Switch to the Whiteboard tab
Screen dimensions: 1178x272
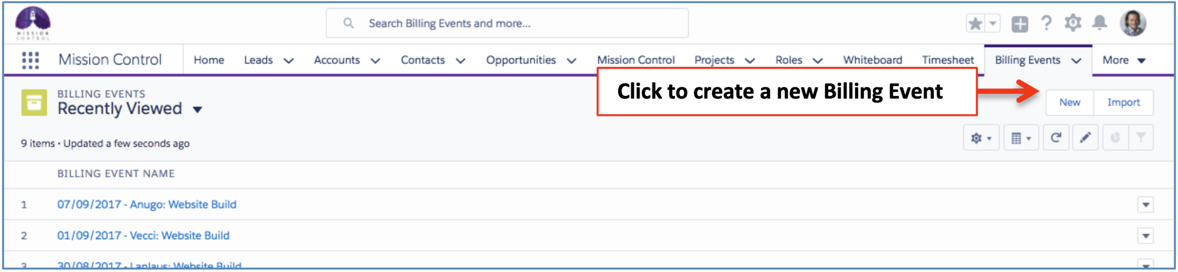873,60
